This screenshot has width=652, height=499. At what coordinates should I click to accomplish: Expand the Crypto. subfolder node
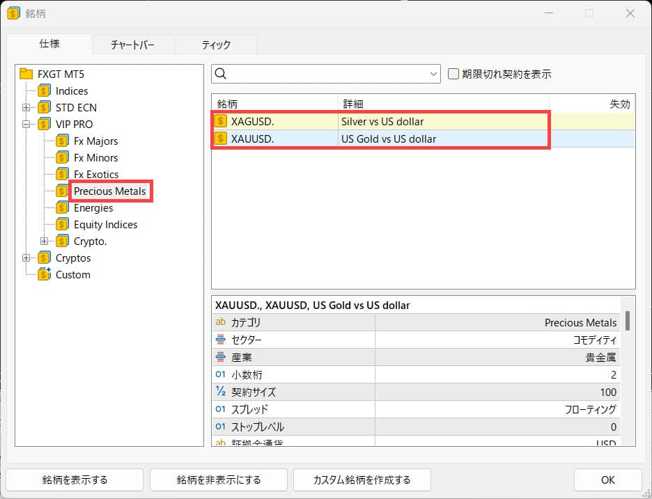[45, 241]
